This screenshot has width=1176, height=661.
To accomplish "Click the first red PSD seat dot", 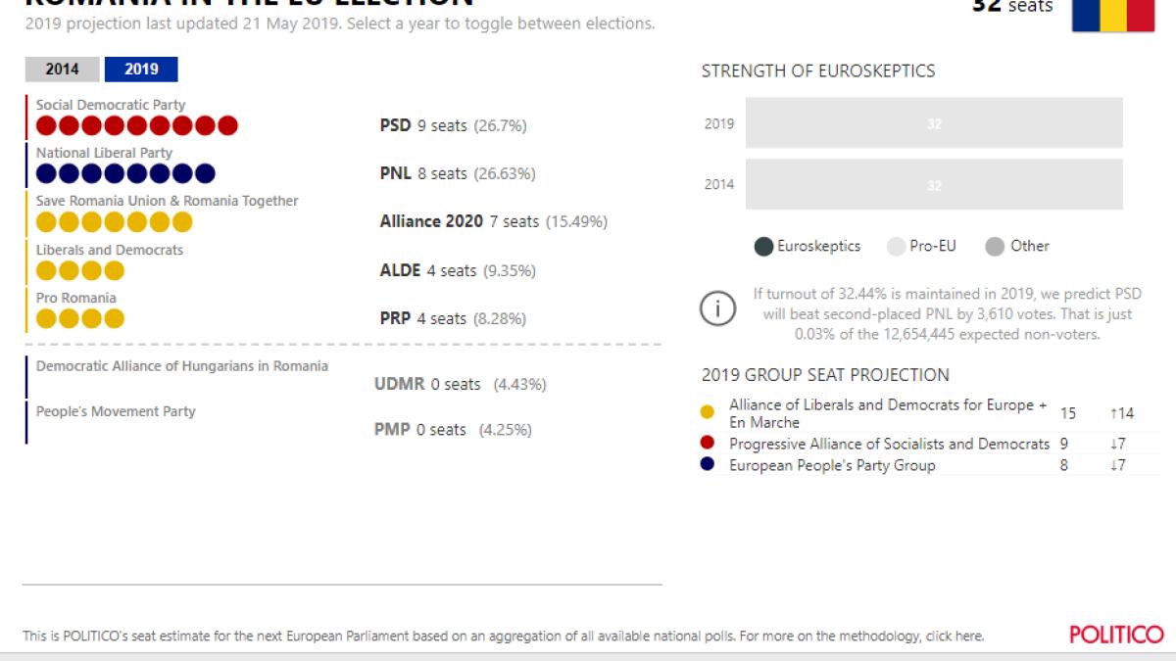I will 46,125.
